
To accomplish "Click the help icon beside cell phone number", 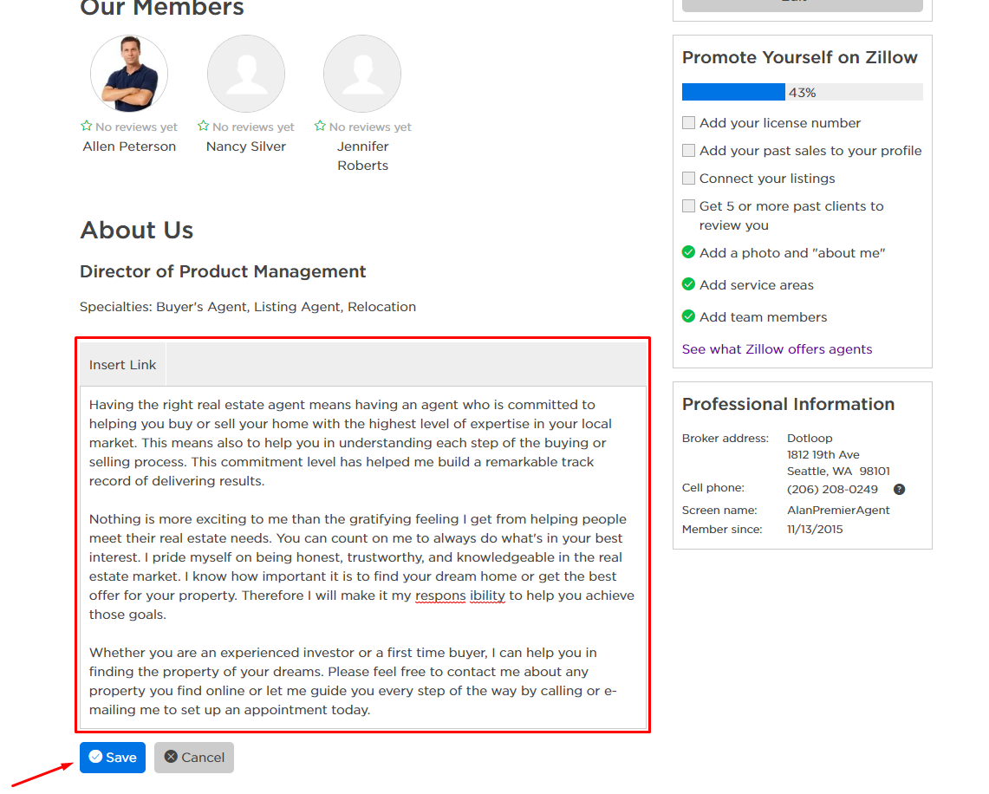I will (x=899, y=490).
